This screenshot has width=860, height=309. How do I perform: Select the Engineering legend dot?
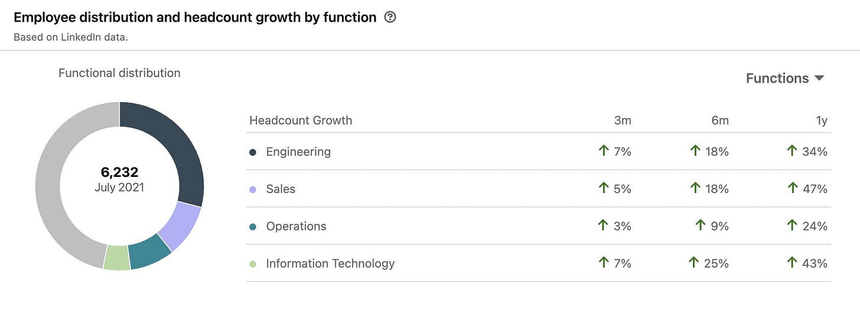pos(253,152)
